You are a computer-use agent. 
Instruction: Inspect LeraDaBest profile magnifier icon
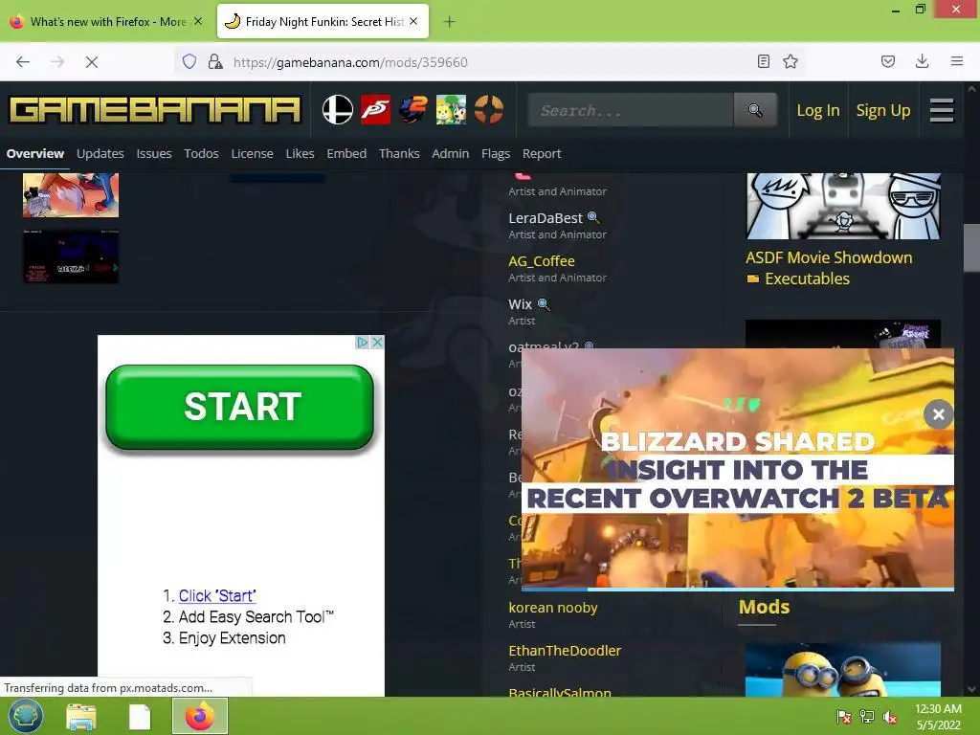(593, 217)
